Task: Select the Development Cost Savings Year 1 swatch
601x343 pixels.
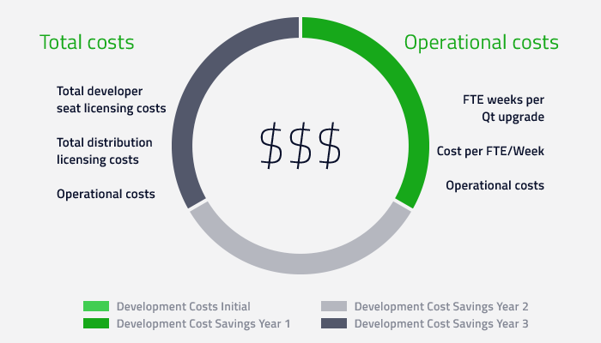Action: [x=95, y=323]
